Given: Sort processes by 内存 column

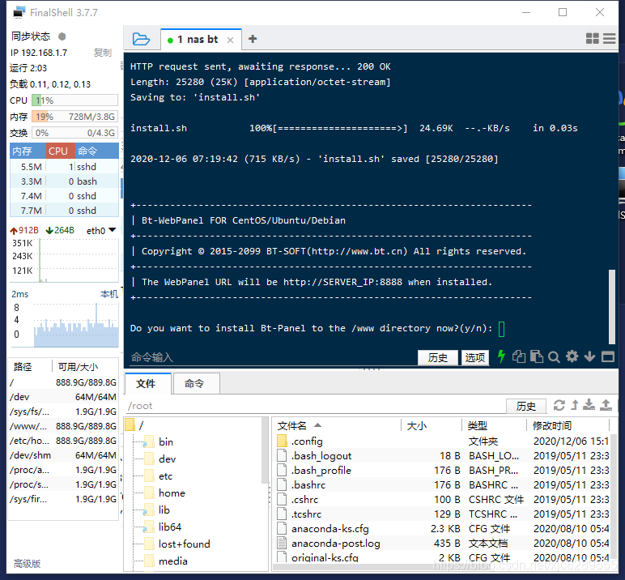Looking at the screenshot, I should tap(28, 151).
